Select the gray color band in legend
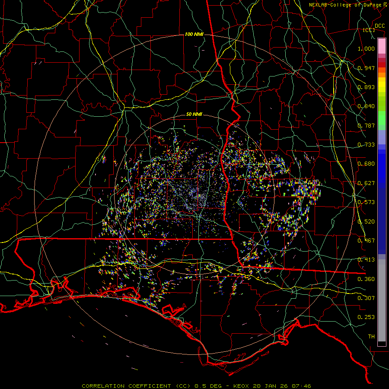 click(x=382, y=300)
